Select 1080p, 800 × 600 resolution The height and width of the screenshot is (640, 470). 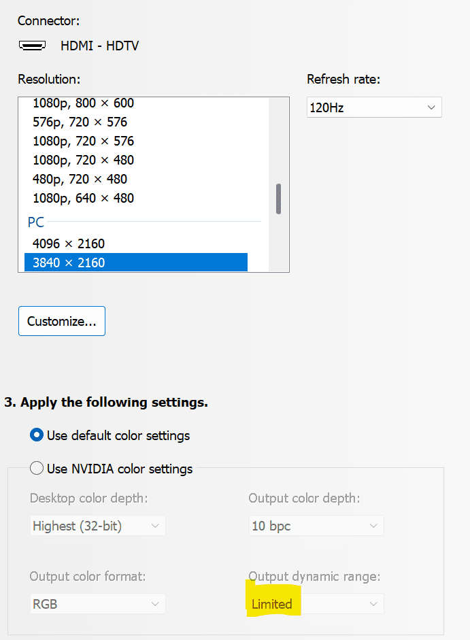(83, 103)
